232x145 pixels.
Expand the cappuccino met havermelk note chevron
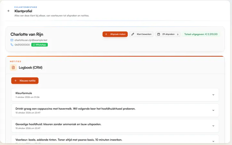click(x=213, y=110)
